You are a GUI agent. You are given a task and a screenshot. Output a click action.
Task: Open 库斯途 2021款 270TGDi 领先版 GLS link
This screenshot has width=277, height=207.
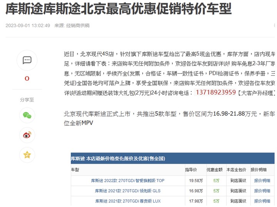coord(128,191)
